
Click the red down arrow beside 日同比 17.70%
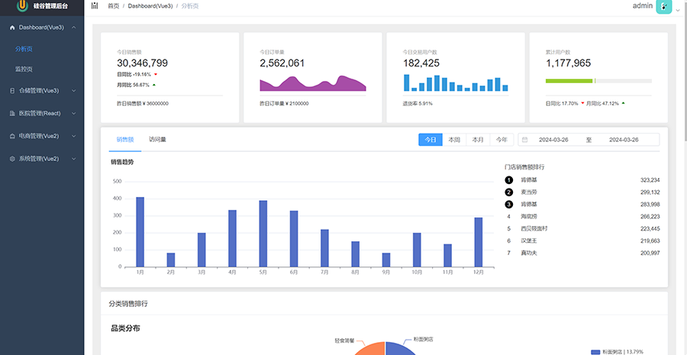click(x=582, y=104)
